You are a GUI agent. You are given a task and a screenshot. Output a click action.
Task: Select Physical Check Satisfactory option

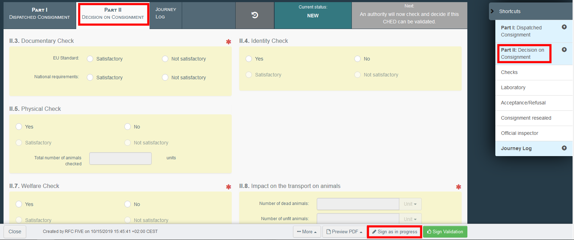pyautogui.click(x=19, y=143)
